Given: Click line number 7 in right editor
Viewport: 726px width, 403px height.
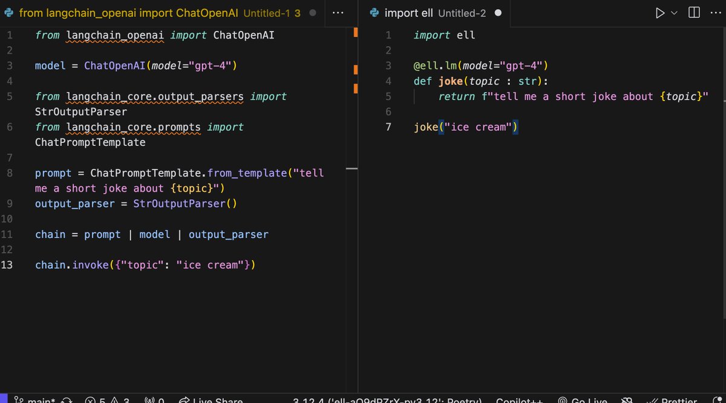Looking at the screenshot, I should click(389, 127).
